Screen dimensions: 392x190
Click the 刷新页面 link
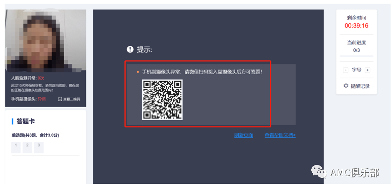pyautogui.click(x=243, y=135)
